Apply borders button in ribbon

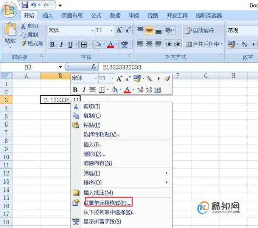84,44
